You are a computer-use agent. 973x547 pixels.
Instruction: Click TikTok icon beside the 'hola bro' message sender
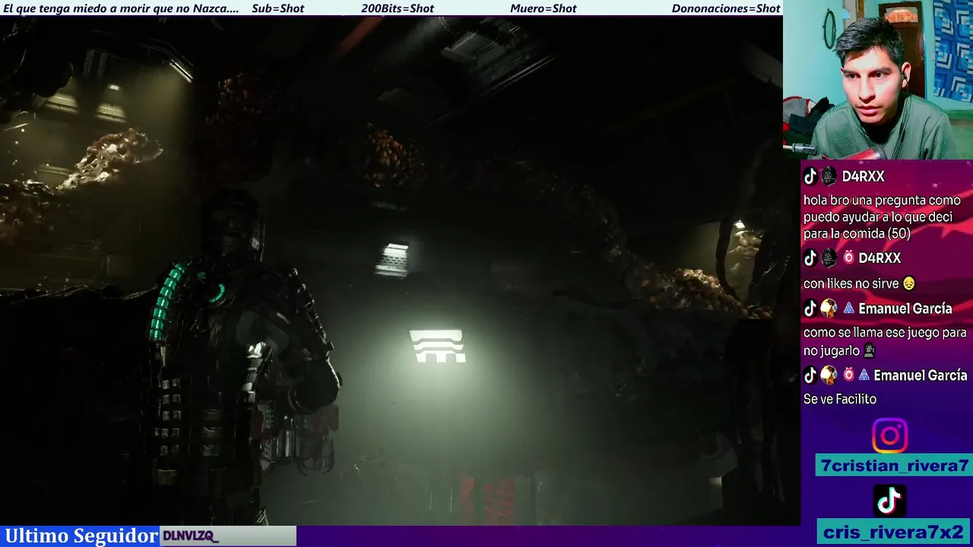tap(810, 176)
